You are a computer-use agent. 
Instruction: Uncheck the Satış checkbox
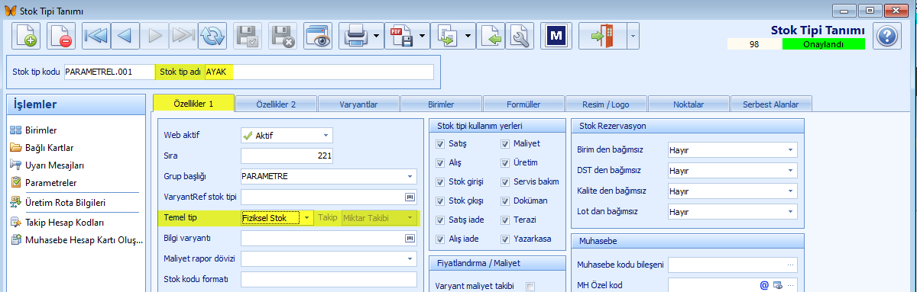440,143
